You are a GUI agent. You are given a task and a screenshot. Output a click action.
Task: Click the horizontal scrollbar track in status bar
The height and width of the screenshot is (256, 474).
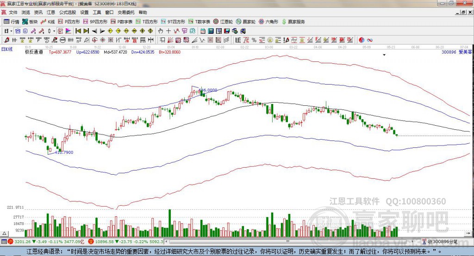click(290, 242)
